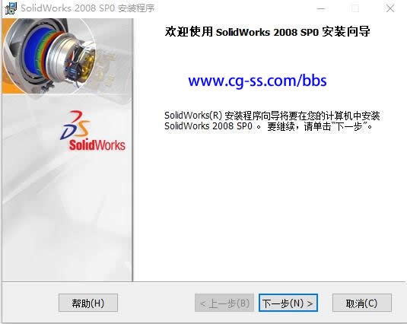Click the blank white area under the description
This screenshot has width=407, height=324.
click(x=270, y=205)
